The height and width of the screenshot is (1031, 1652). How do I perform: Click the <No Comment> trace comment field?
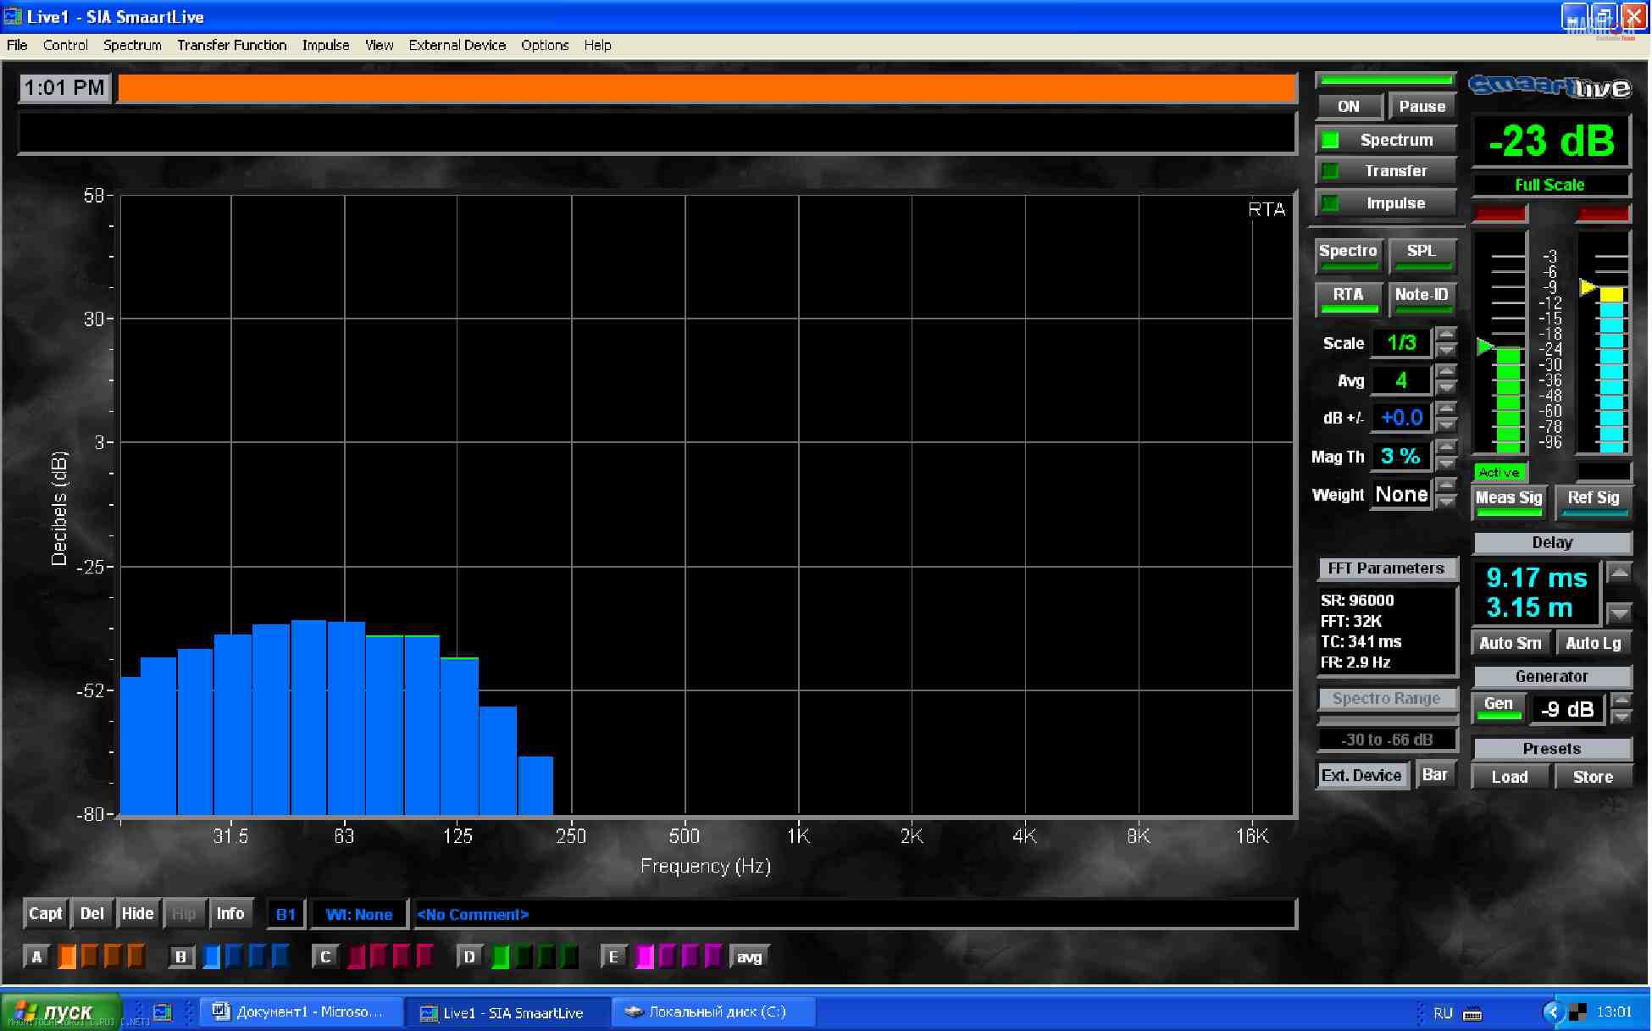[x=855, y=914]
